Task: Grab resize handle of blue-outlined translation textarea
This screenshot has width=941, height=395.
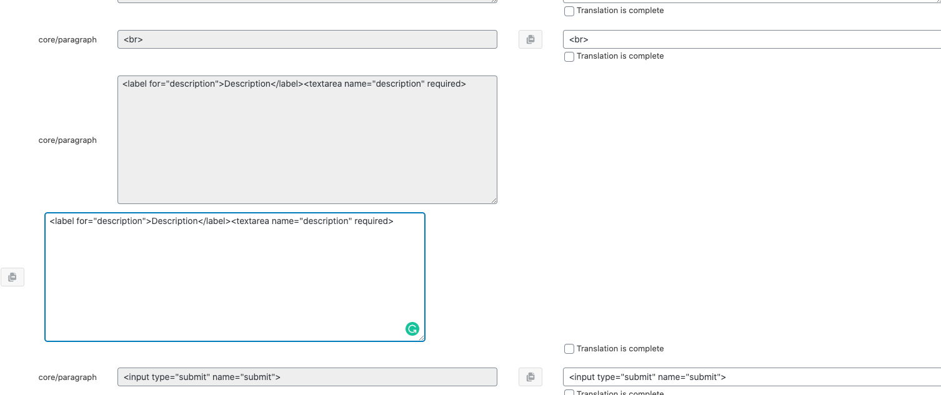Action: pos(421,338)
